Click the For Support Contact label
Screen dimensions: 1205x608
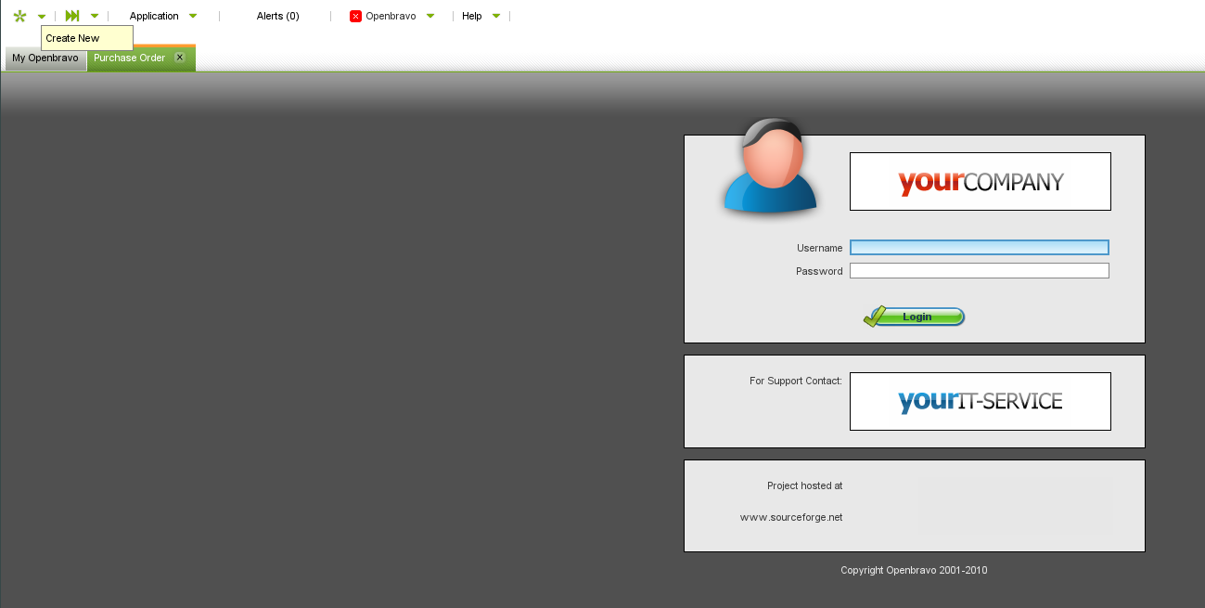tap(796, 381)
